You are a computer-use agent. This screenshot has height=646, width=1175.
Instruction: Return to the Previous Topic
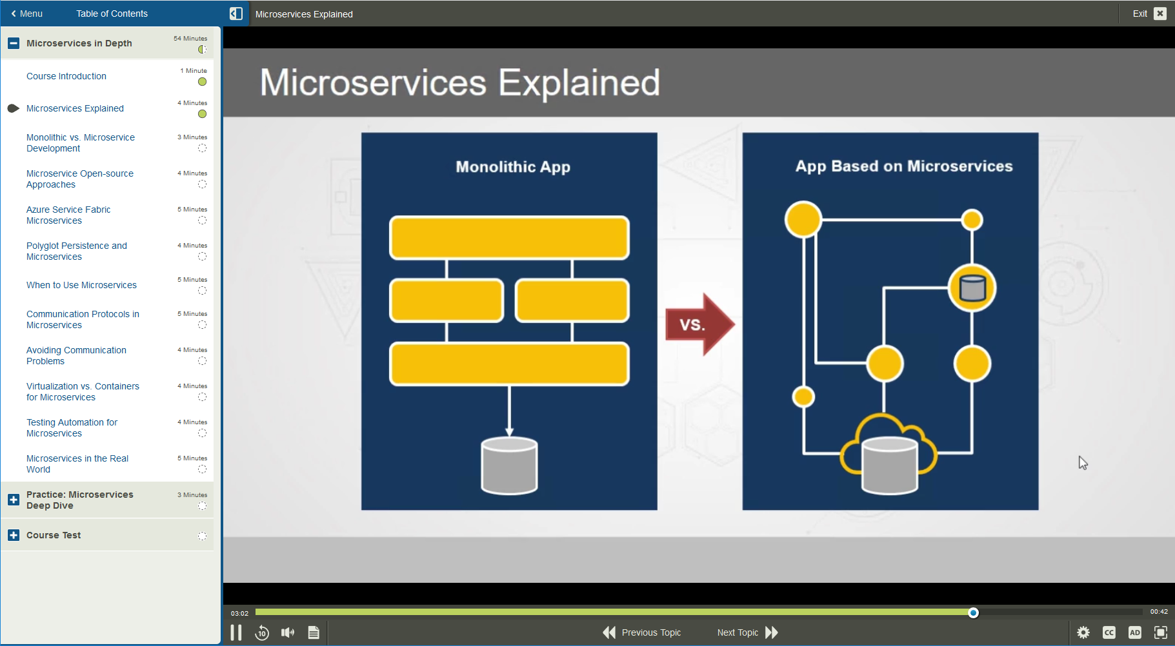point(642,632)
